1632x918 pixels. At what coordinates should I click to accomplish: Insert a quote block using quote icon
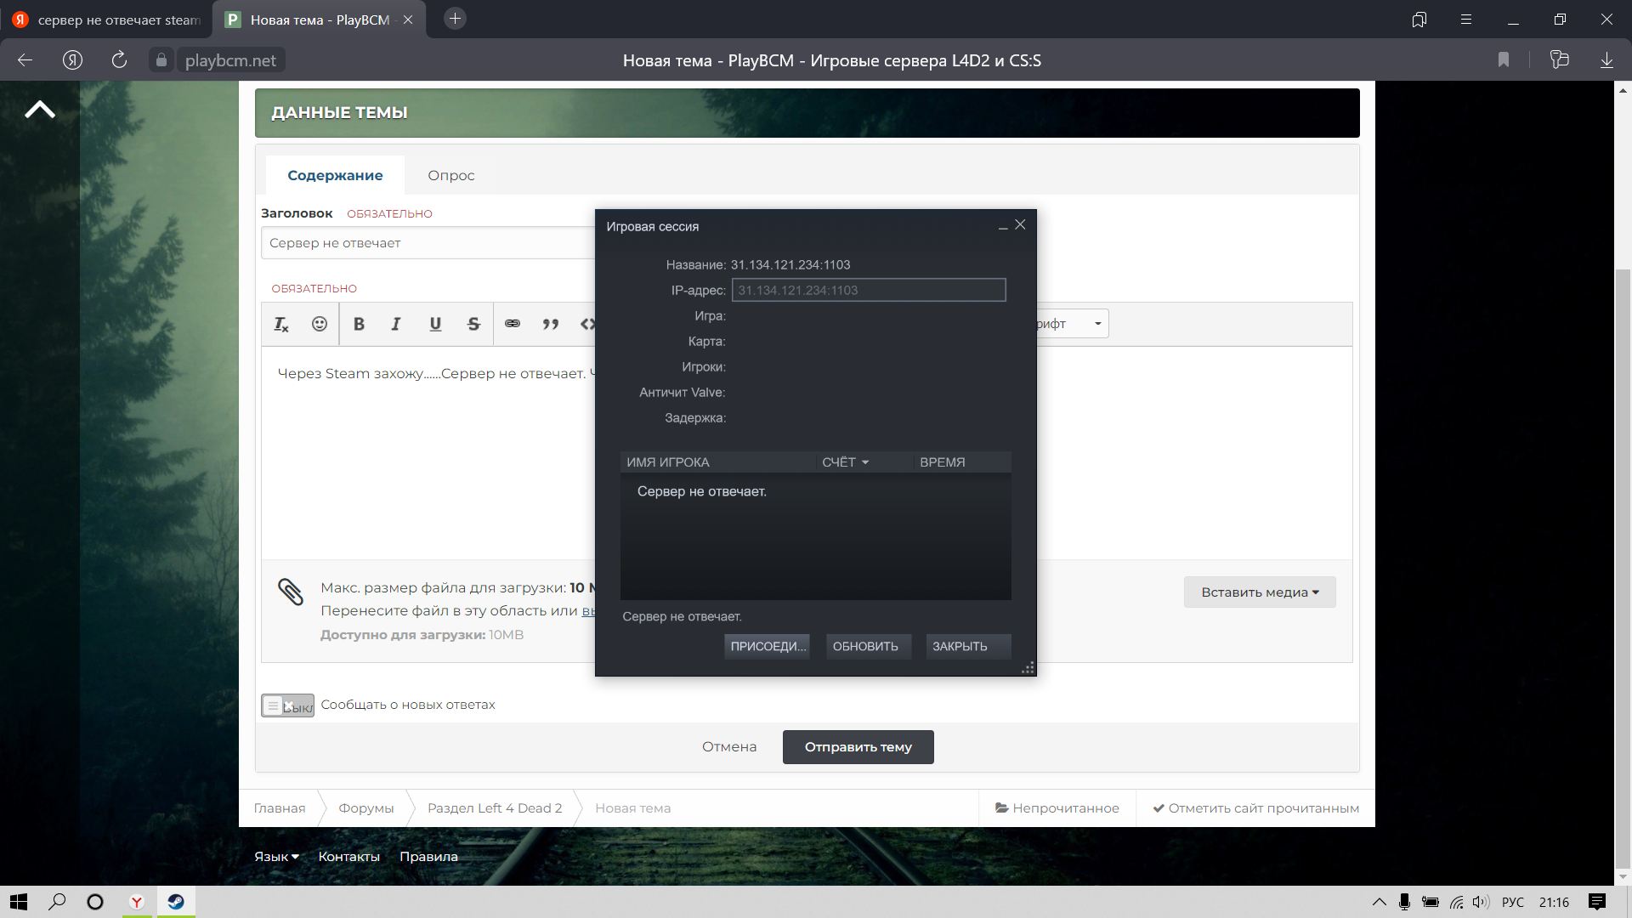coord(551,324)
